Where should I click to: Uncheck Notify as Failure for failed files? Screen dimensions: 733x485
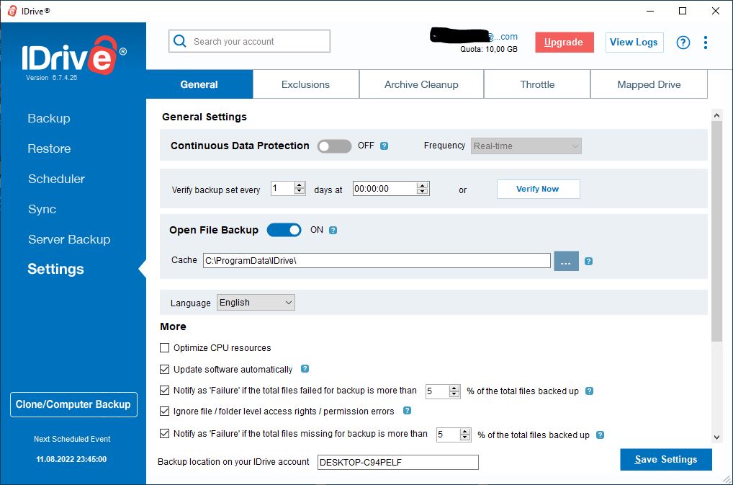[x=165, y=390]
